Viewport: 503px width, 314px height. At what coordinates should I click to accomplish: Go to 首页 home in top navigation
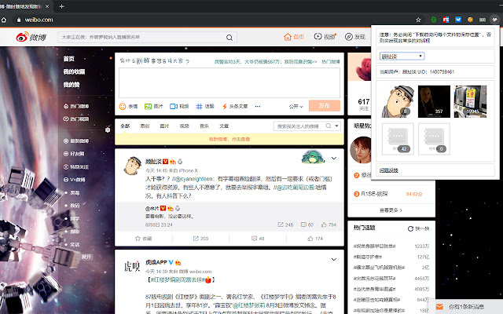pos(295,37)
